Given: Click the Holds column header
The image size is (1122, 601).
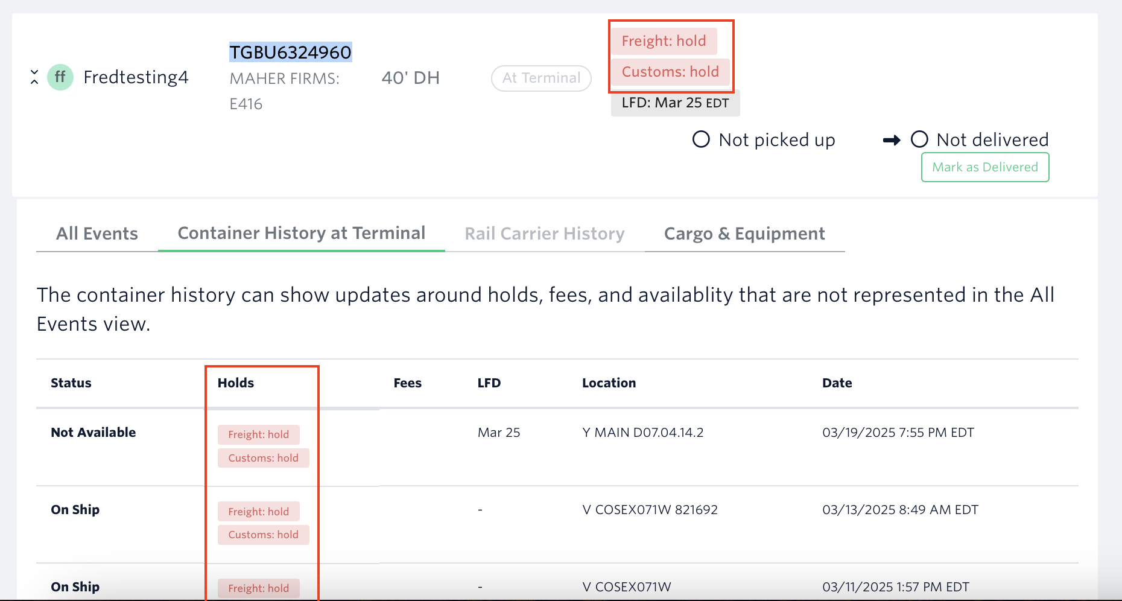Looking at the screenshot, I should pyautogui.click(x=236, y=383).
